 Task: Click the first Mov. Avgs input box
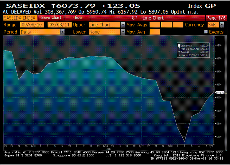click(x=155, y=25)
